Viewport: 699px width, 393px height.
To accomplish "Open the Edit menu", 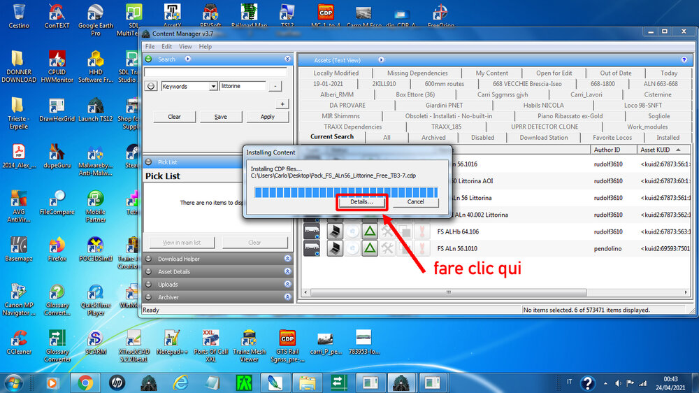I will pyautogui.click(x=167, y=46).
